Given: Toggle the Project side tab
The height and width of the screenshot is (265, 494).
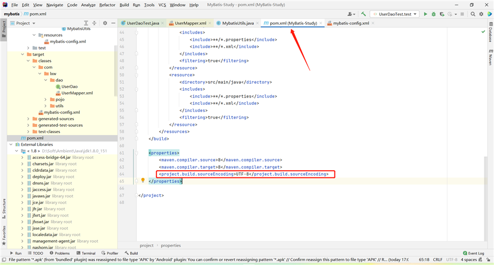Looking at the screenshot, I should [4, 29].
